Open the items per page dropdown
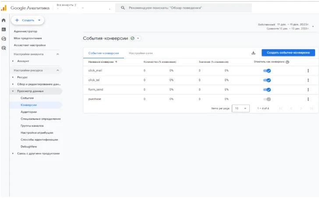This screenshot has width=319, height=198. click(x=241, y=108)
